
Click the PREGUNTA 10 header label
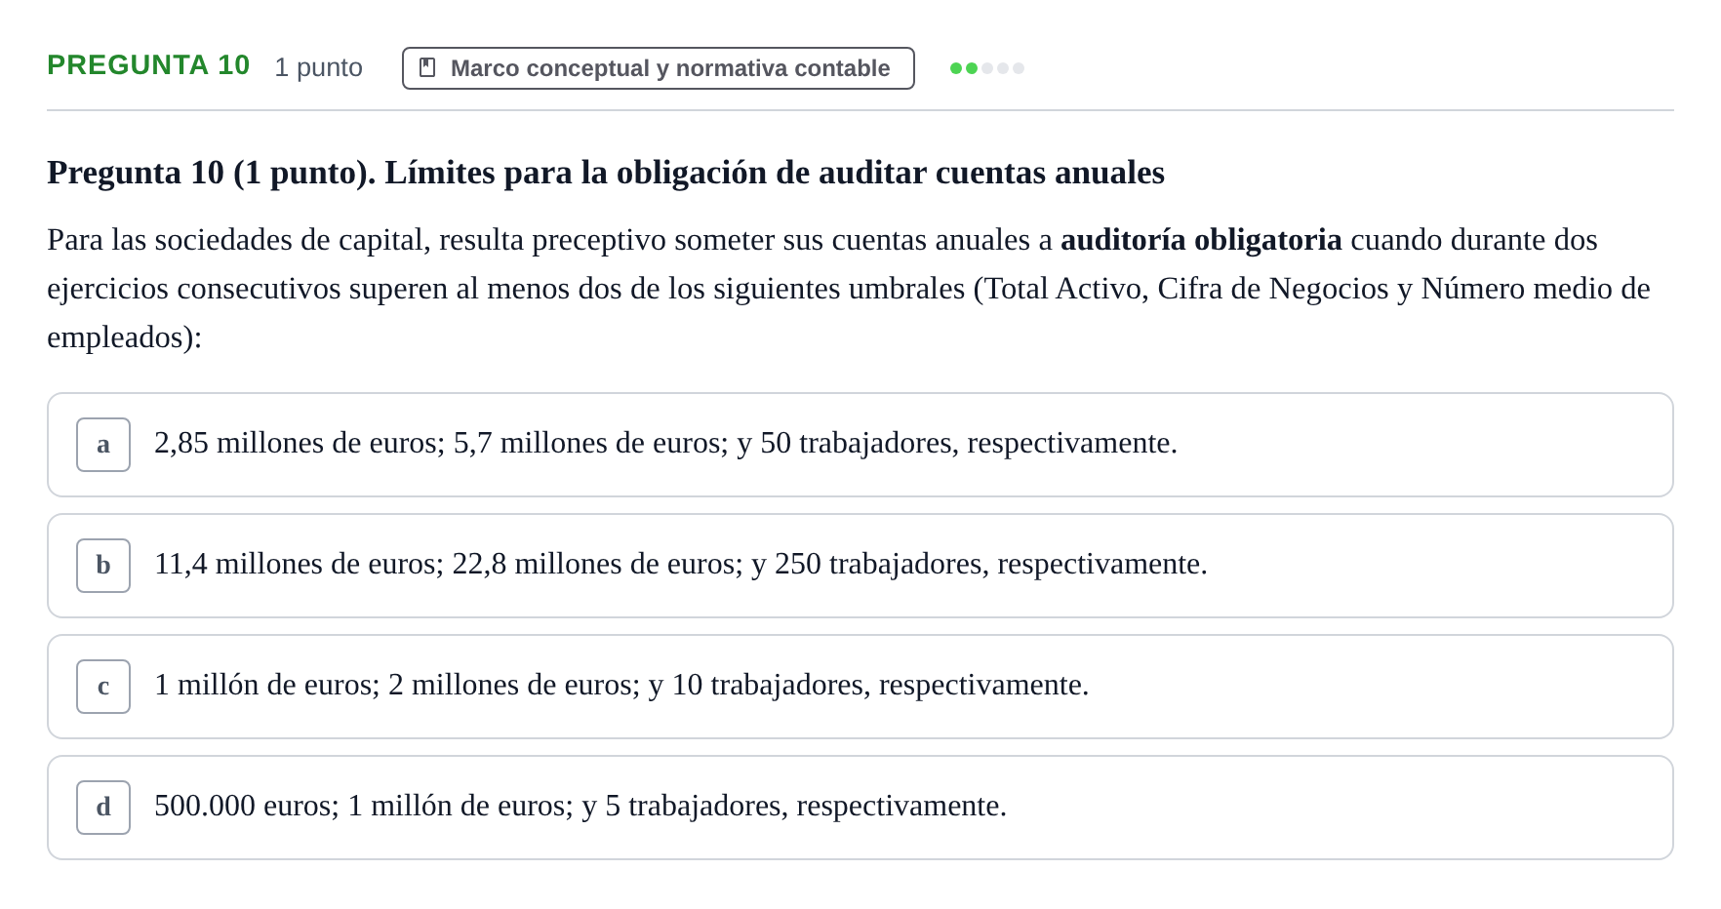(148, 65)
